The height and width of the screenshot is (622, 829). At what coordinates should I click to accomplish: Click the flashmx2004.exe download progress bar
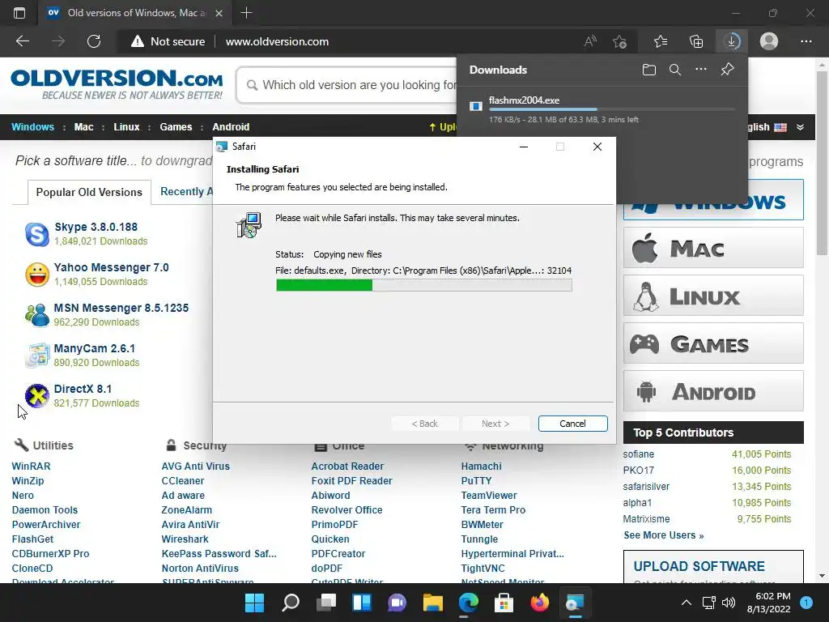(x=612, y=109)
